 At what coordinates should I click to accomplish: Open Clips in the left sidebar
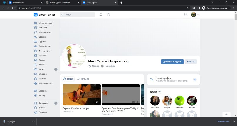tap(42, 65)
